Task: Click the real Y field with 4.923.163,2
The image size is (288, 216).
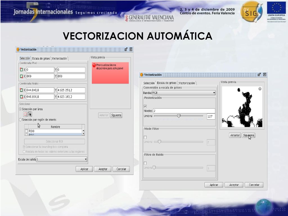Action: point(71,97)
